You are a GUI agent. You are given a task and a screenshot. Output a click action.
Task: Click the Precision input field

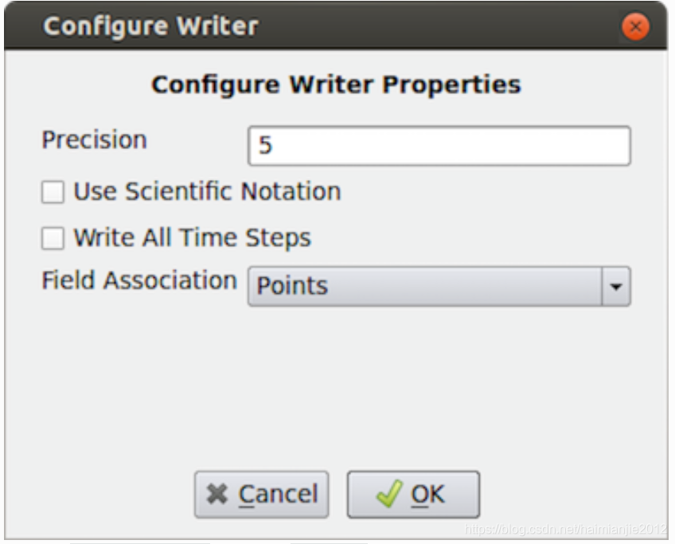pos(439,147)
